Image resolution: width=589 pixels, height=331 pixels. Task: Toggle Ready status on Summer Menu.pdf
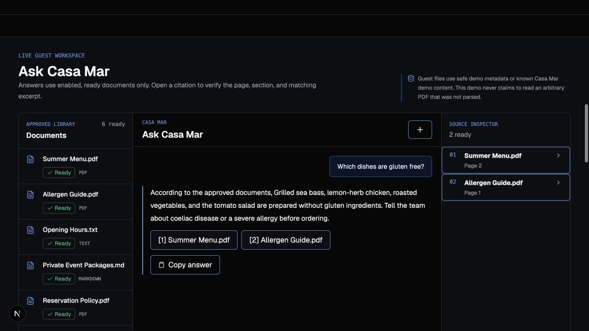(x=59, y=172)
